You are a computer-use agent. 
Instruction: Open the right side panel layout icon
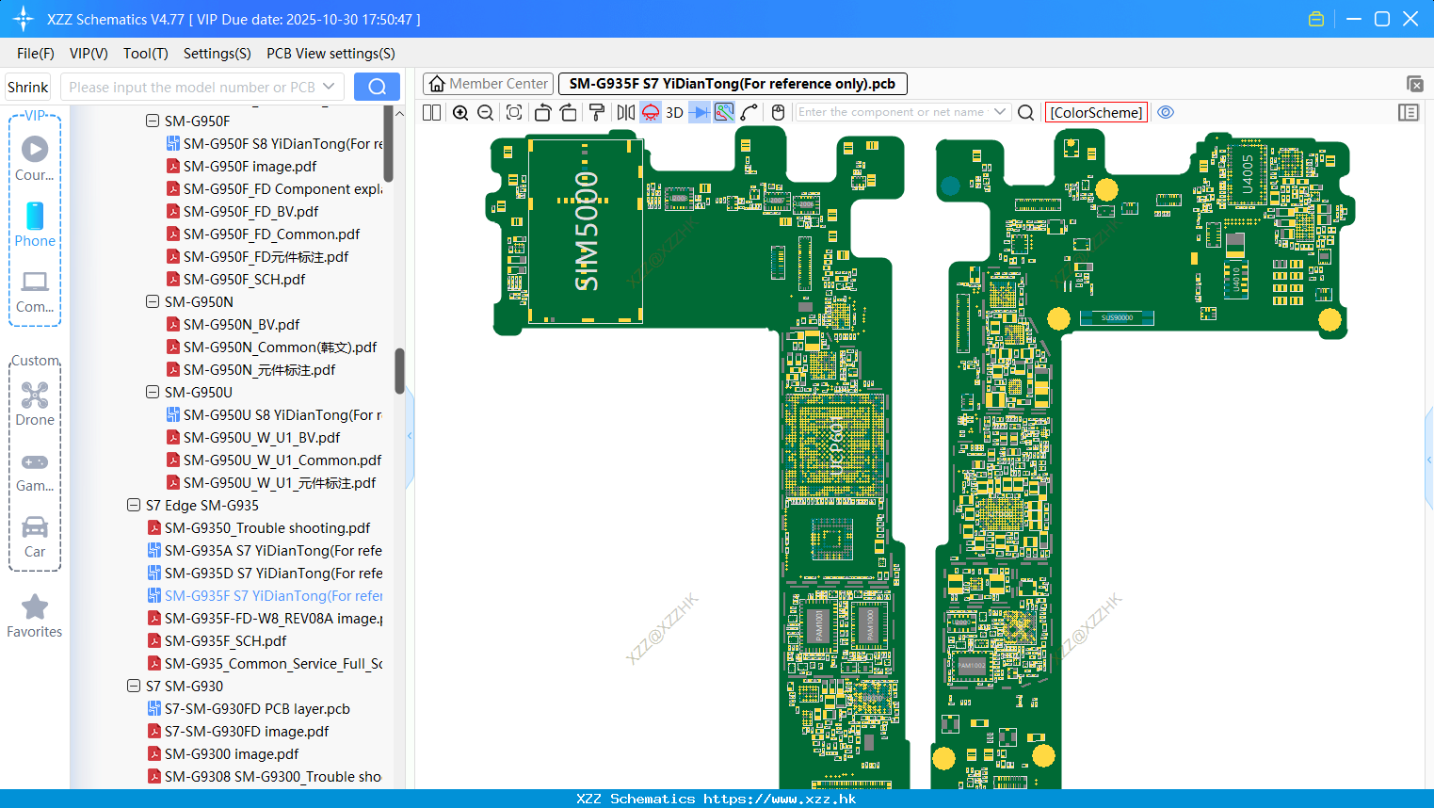point(1409,112)
